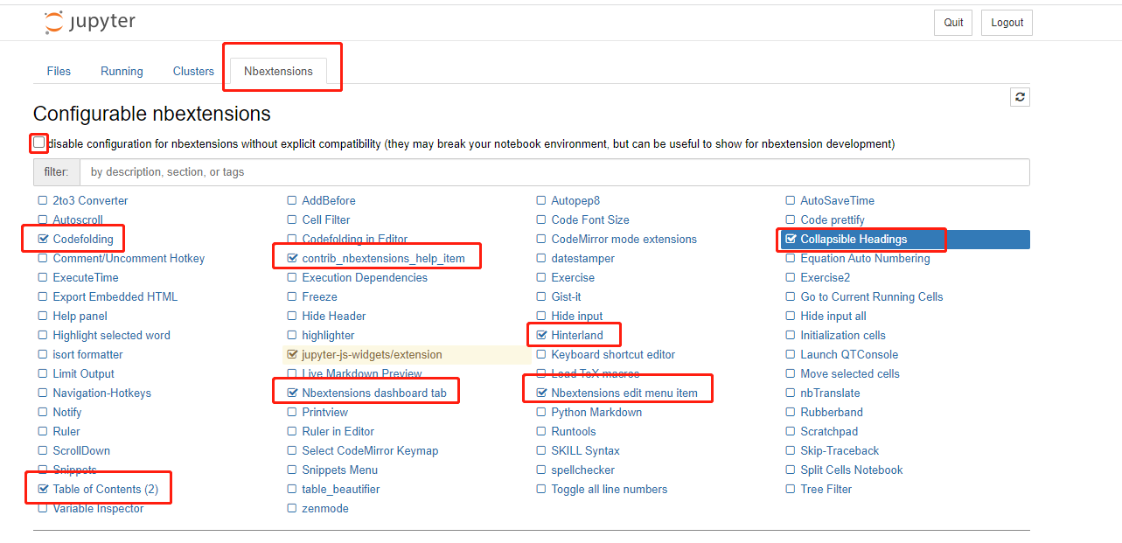
Task: Select Export Embedded HTML extension
Action: pyautogui.click(x=115, y=296)
